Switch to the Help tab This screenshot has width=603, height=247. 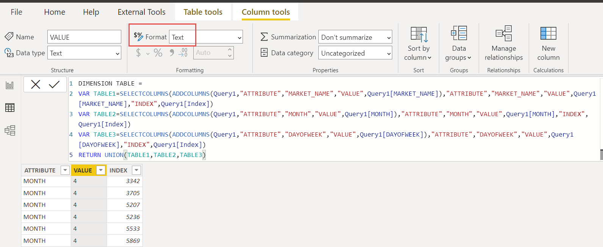pos(91,12)
